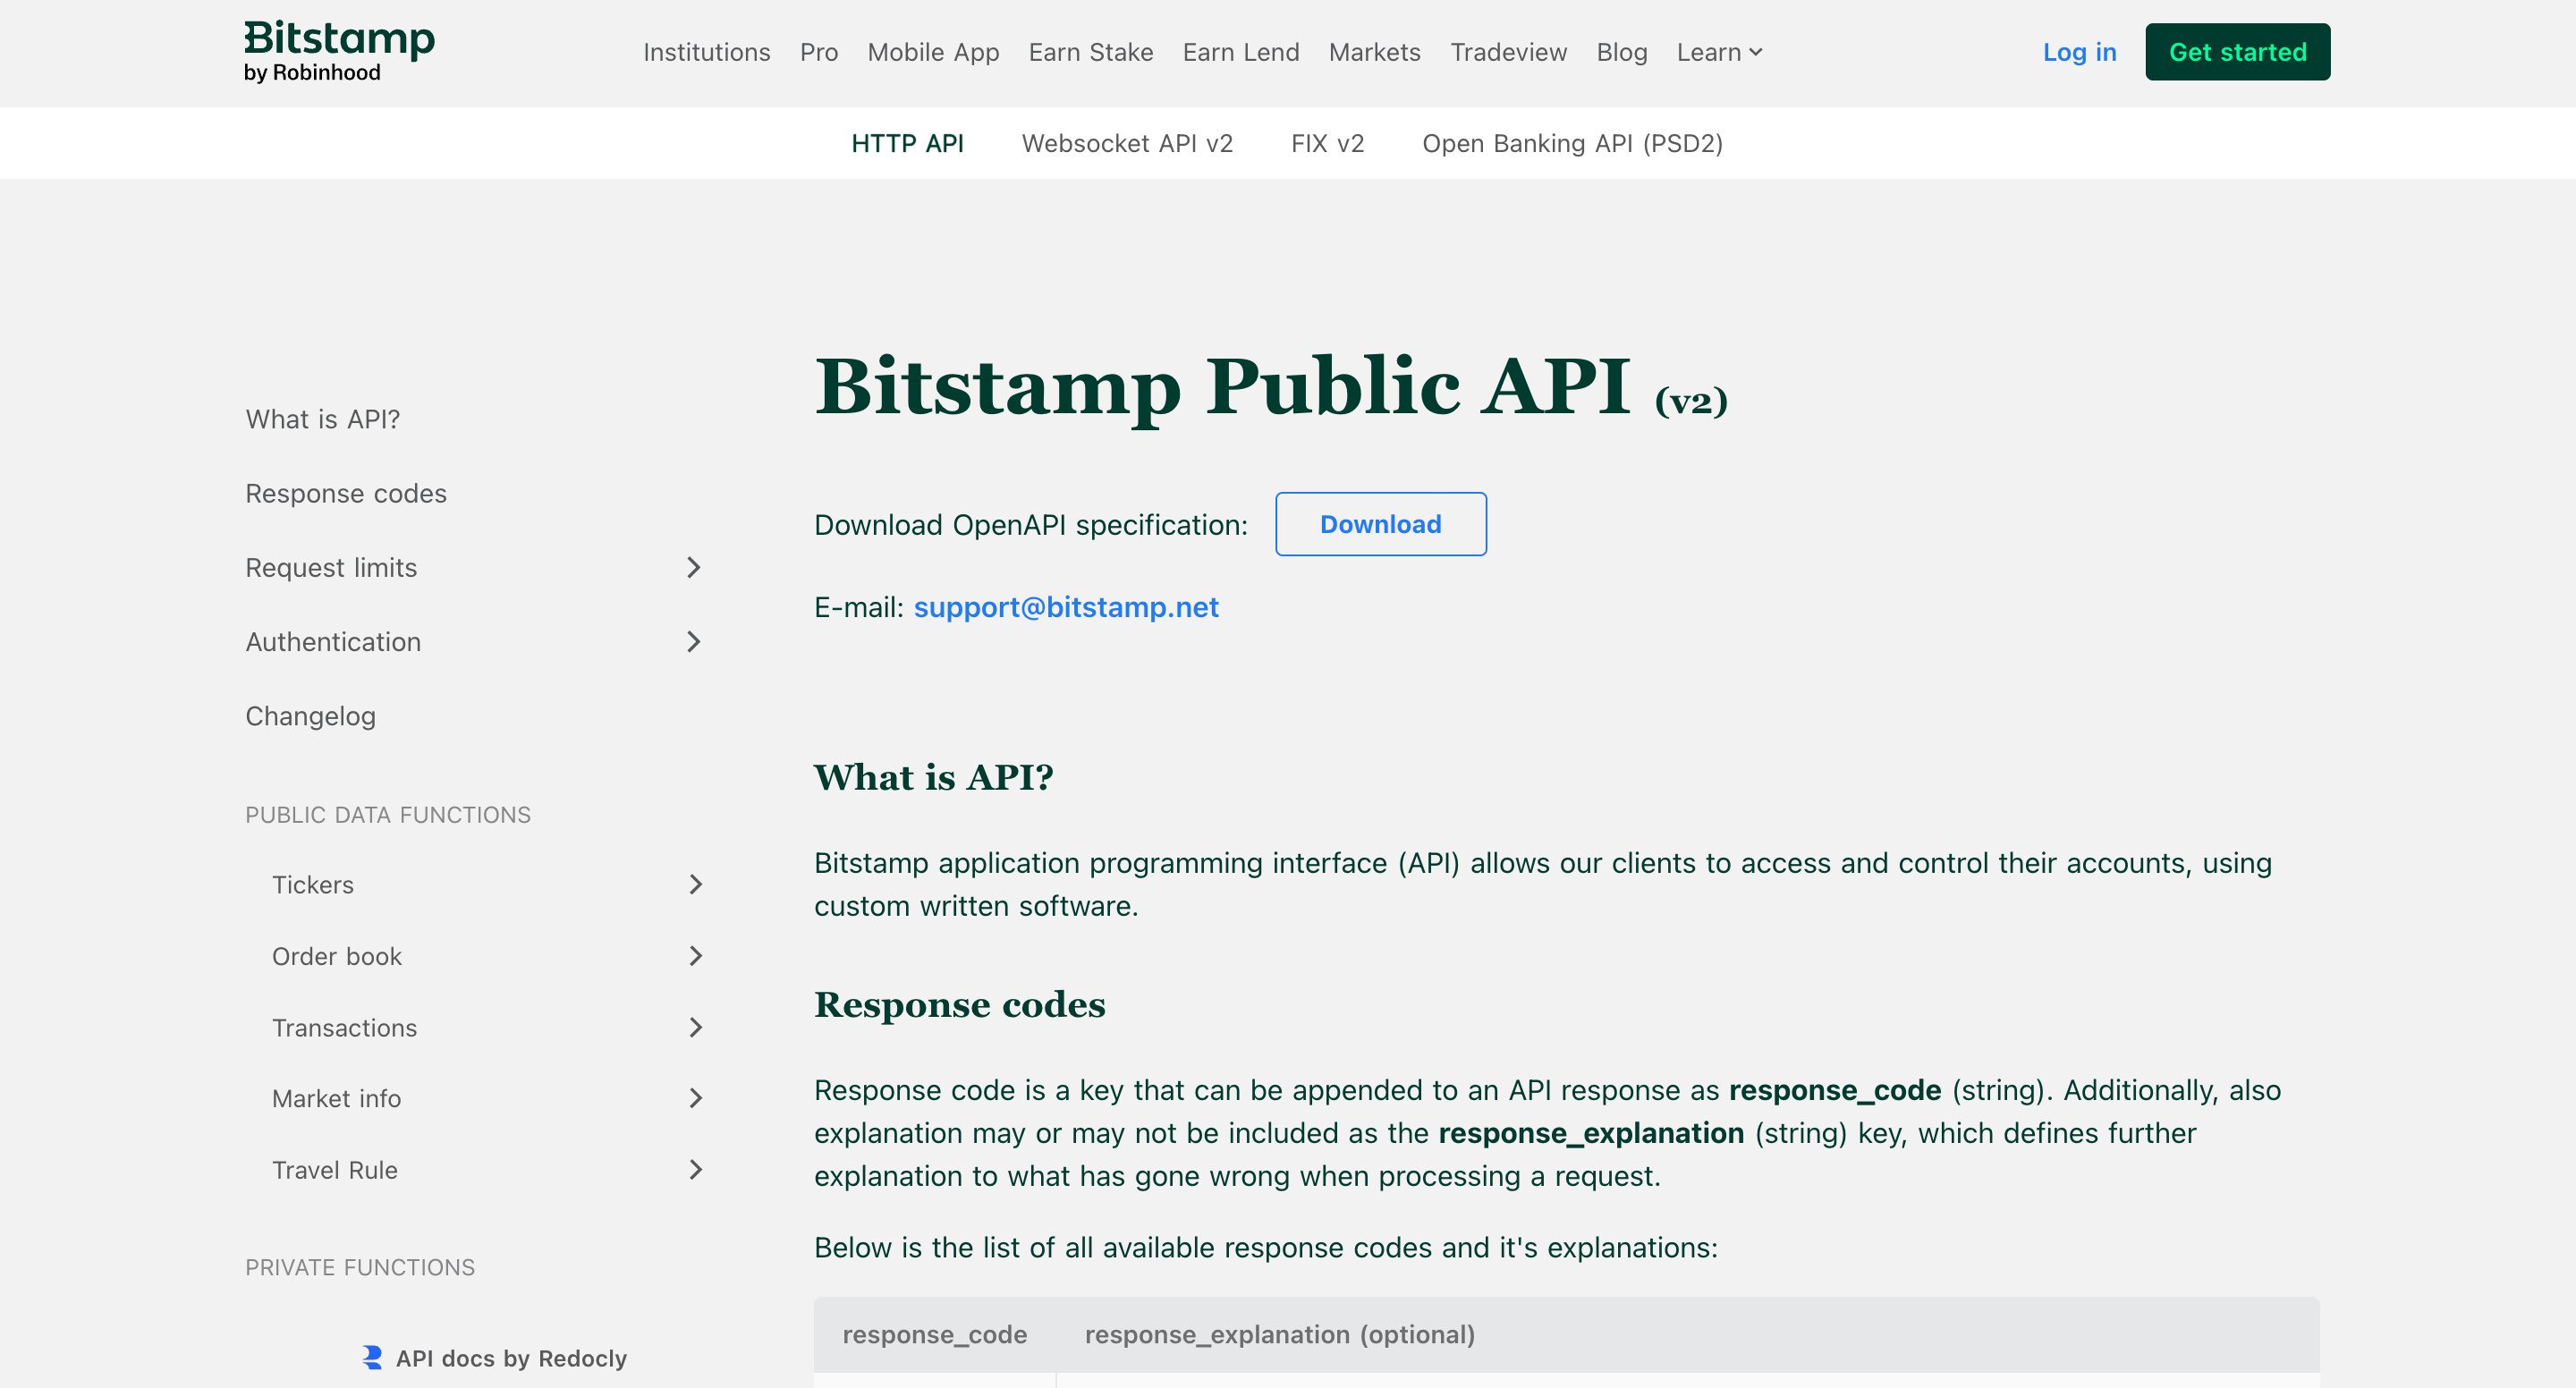Select Response codes in sidebar
This screenshot has height=1388, width=2576.
click(346, 493)
